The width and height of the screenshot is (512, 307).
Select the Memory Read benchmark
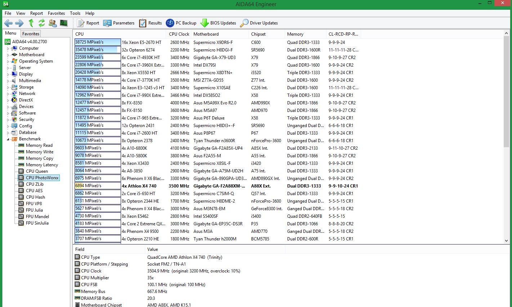39,145
